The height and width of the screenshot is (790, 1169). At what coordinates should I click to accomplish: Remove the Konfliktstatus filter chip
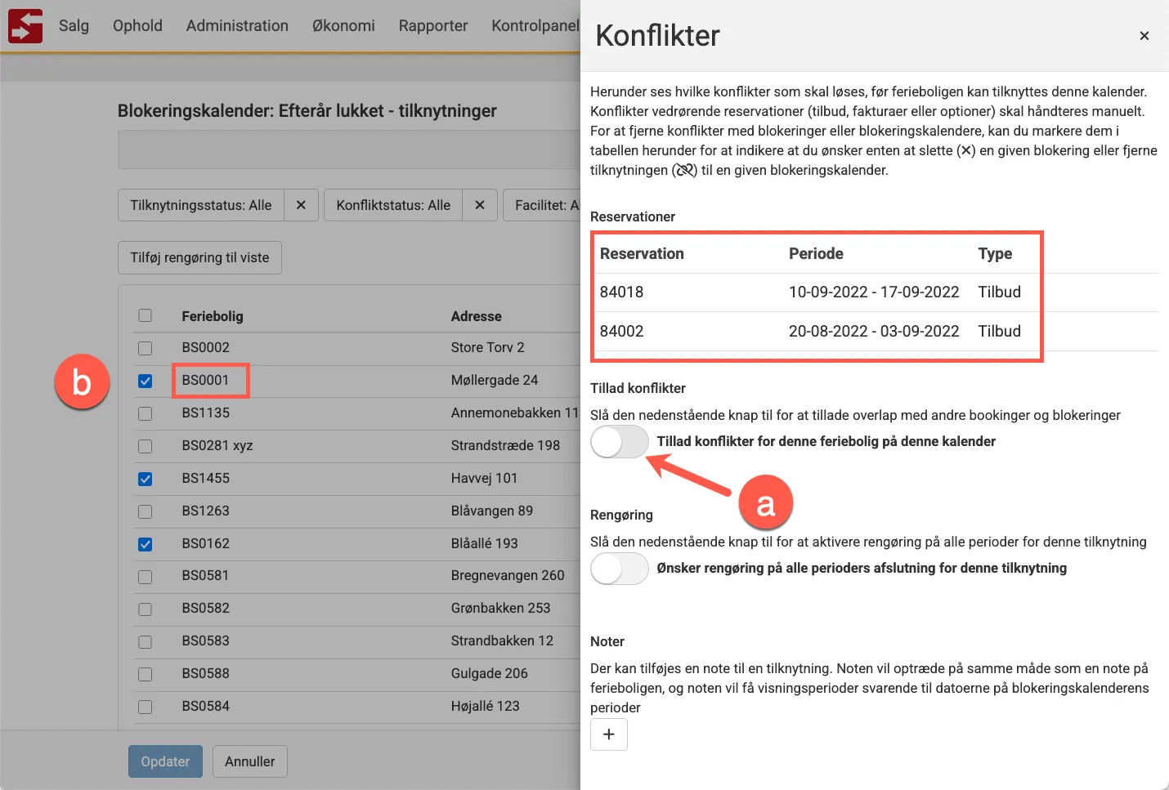(x=480, y=205)
